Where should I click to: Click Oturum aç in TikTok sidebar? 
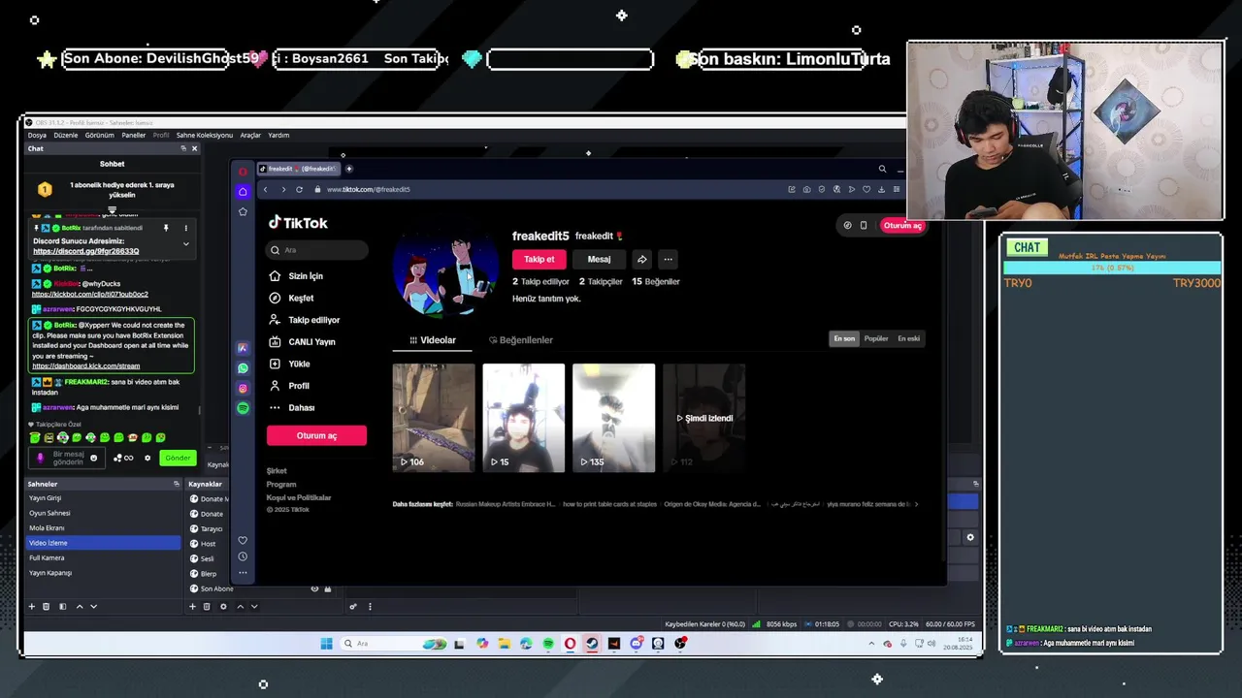[316, 435]
